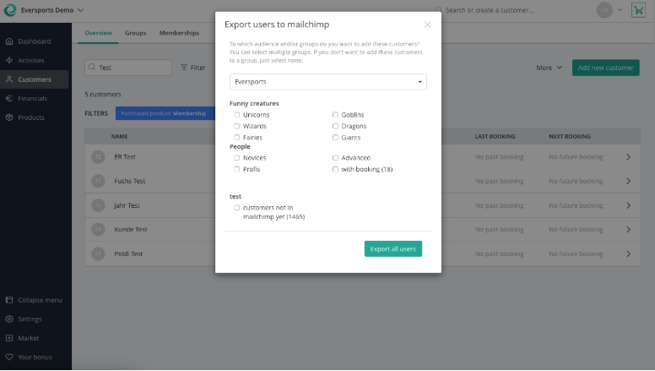Click the Products box icon
Screen dimensions: 655x371
point(9,117)
